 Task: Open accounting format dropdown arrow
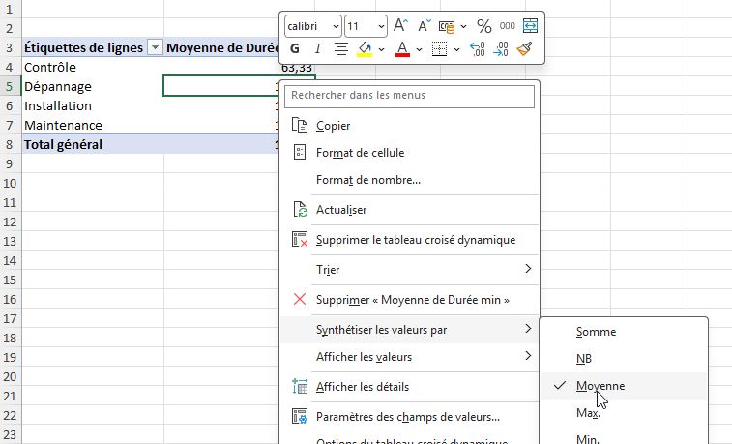click(463, 27)
